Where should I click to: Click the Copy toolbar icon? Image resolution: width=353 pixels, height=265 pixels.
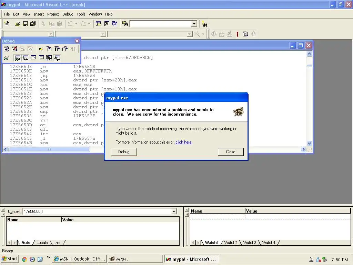pyautogui.click(x=52, y=24)
